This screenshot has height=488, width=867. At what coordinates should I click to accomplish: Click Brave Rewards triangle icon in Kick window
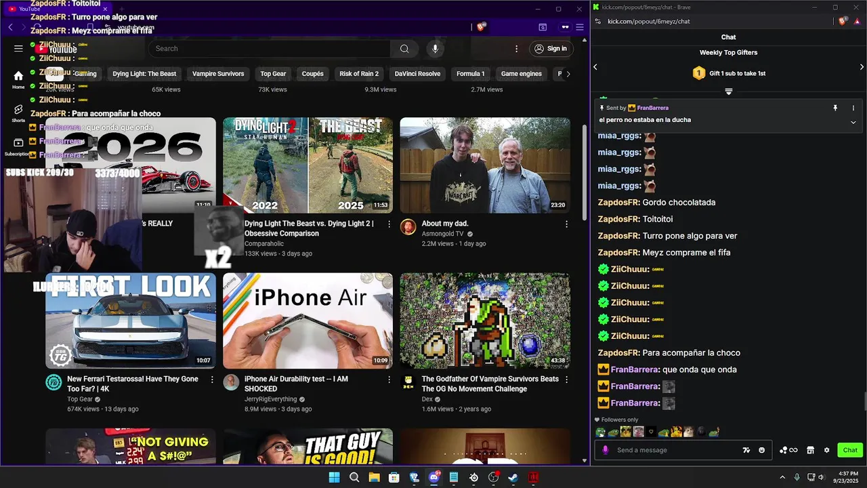[857, 21]
